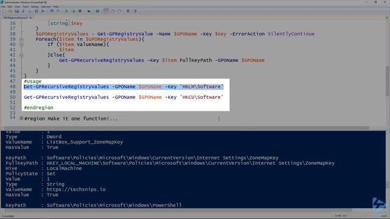Click 'FullKeyPath' on line 43

click(x=196, y=60)
